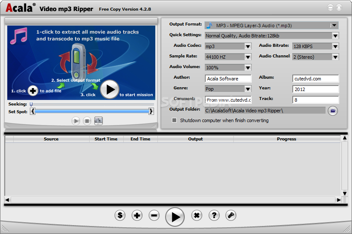Screen dimensions: 352x234
Task: Click the preview play button under Set Spot
Action: click(76, 121)
